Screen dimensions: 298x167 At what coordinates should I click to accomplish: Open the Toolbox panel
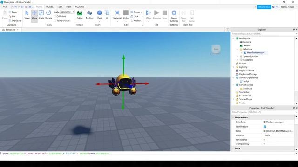pos(89,15)
